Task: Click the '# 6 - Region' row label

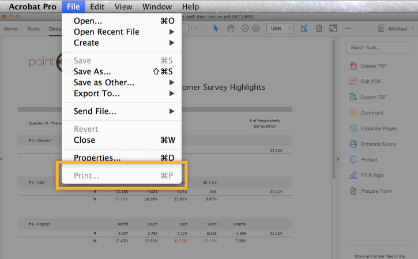Action: [x=39, y=224]
